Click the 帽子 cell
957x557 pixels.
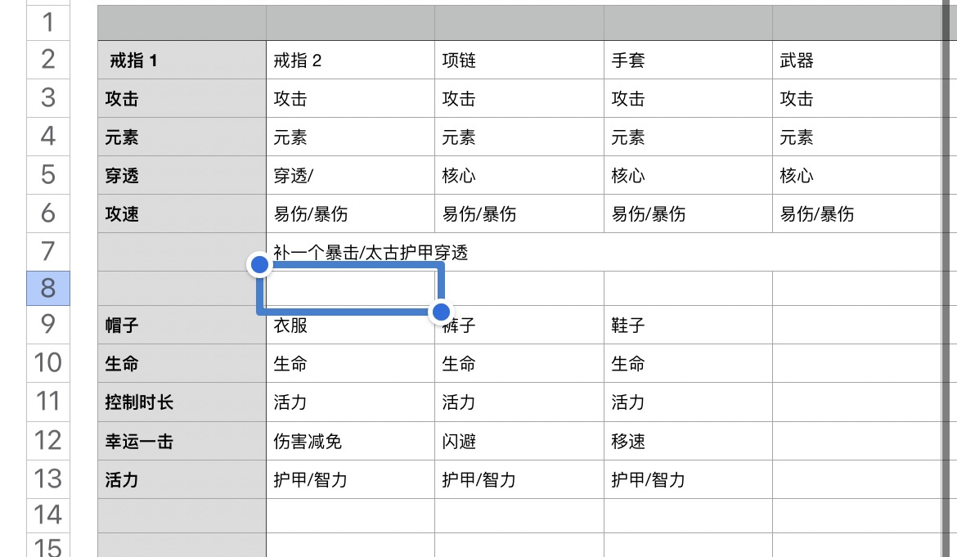[182, 325]
